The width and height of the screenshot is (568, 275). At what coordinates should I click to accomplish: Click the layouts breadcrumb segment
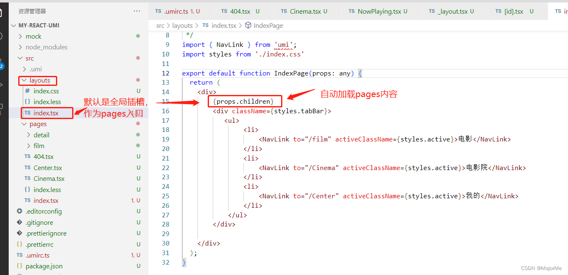[x=182, y=25]
